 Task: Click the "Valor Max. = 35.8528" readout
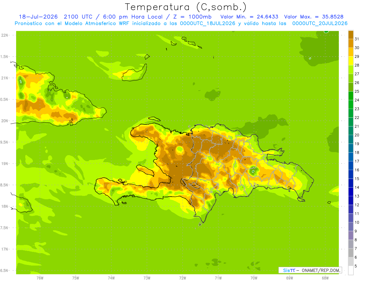[314, 17]
